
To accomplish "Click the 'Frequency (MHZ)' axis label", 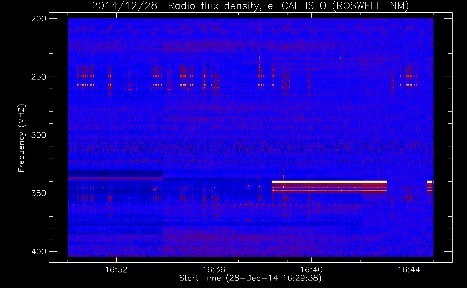I will pyautogui.click(x=22, y=138).
